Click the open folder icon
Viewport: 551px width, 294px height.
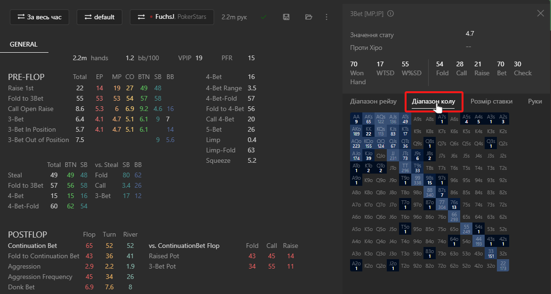[309, 17]
